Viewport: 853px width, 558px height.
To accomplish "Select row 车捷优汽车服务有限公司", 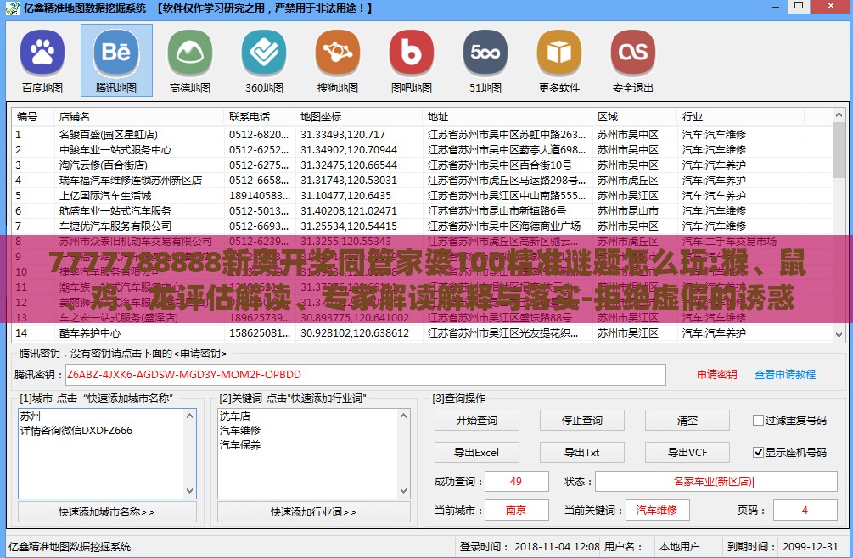I will pyautogui.click(x=422, y=226).
